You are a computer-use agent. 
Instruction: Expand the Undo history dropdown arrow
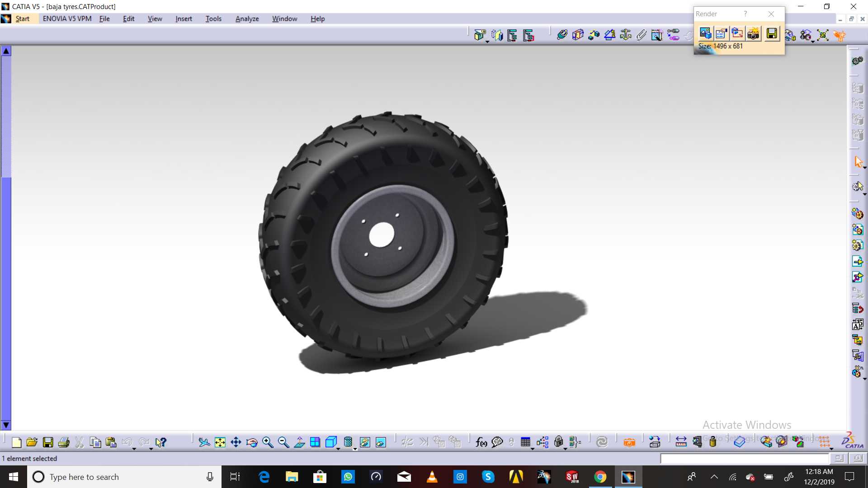(x=134, y=449)
